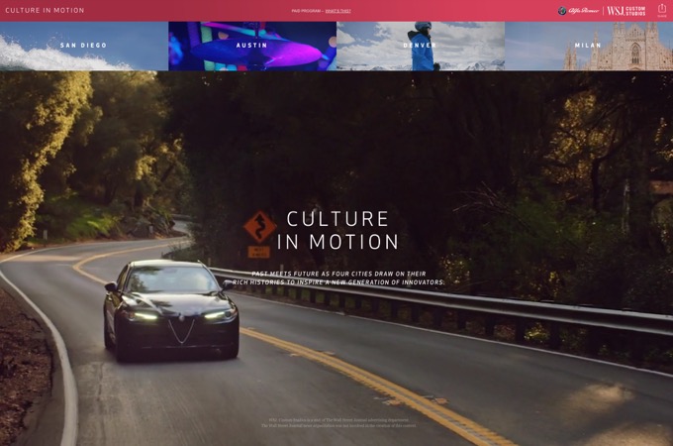The width and height of the screenshot is (673, 446).
Task: Click the Culture in Motion header title
Action: coord(45,10)
